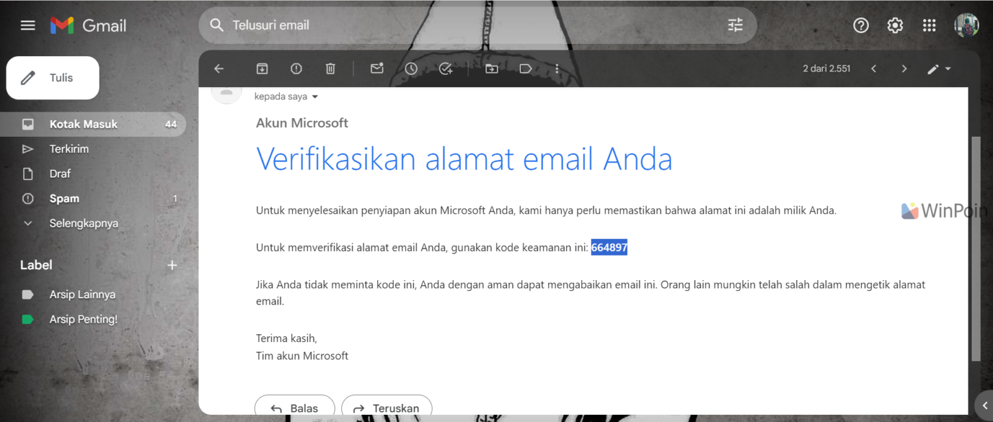Open Arsip Penting! label
This screenshot has height=422, width=993.
pos(93,319)
